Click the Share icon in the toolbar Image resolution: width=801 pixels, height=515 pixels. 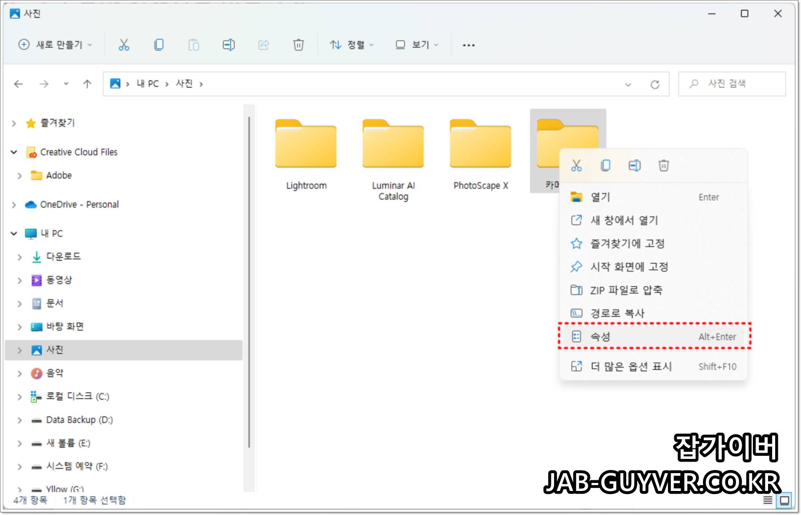coord(263,45)
